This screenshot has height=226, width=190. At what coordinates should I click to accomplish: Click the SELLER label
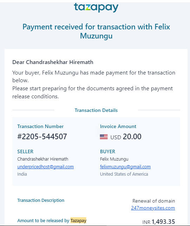click(25, 151)
